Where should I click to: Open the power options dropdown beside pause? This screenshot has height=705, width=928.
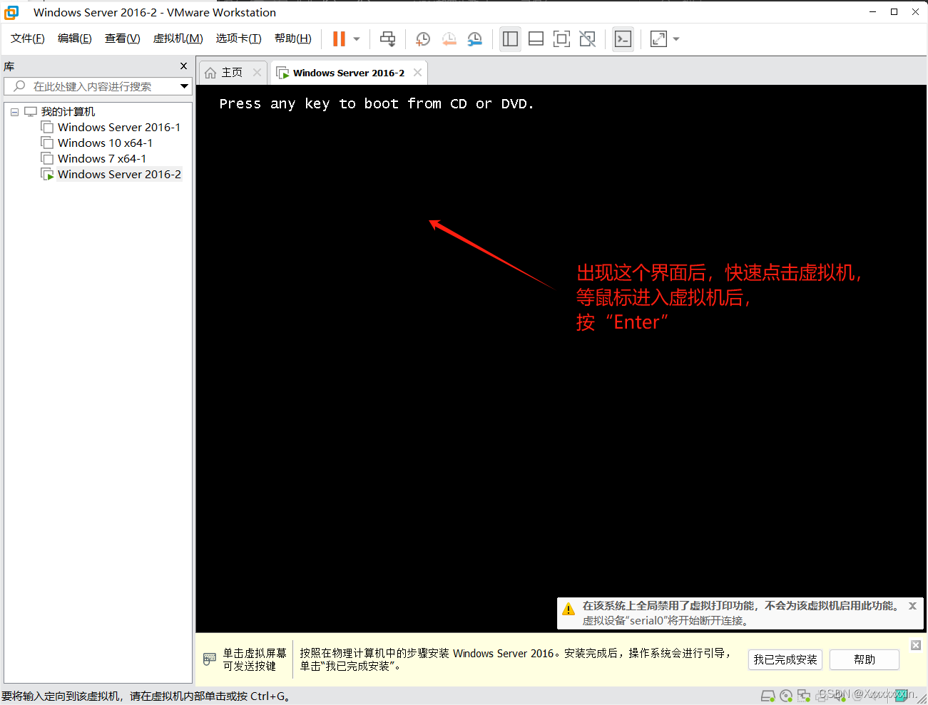[x=357, y=39]
